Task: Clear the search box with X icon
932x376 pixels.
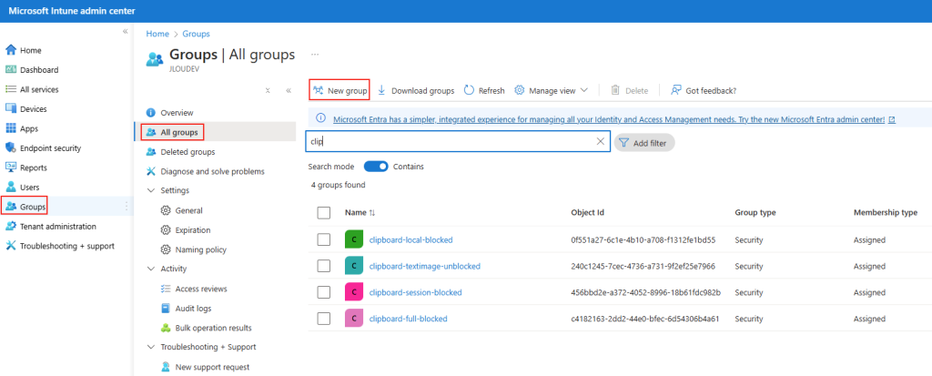Action: pos(601,142)
